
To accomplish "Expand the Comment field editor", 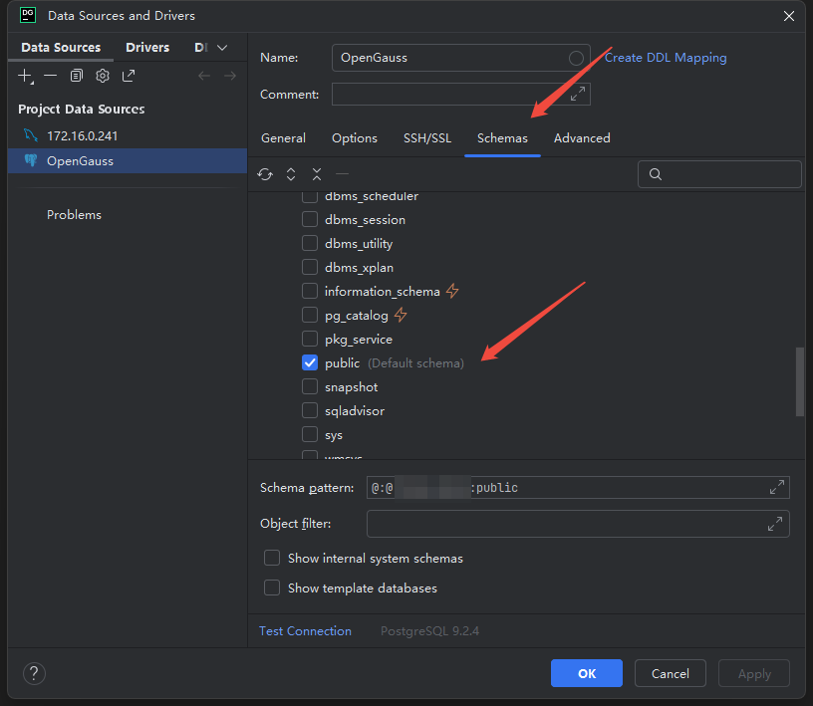I will click(578, 94).
